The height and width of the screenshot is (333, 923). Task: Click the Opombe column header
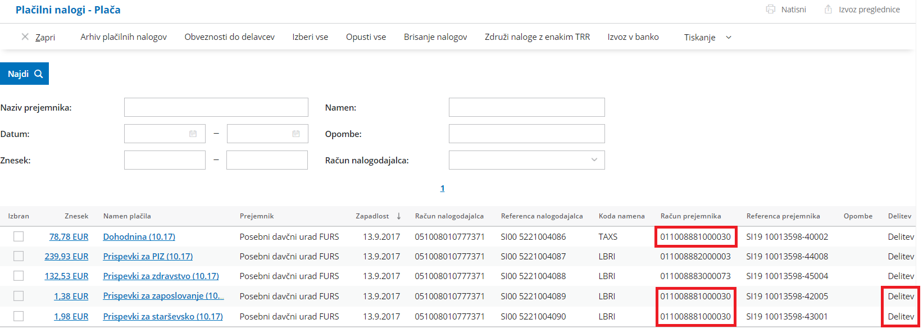pyautogui.click(x=858, y=216)
